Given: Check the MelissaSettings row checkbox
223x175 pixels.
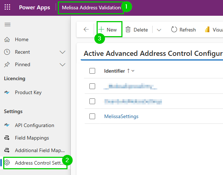Looking at the screenshot, I should [x=92, y=116].
